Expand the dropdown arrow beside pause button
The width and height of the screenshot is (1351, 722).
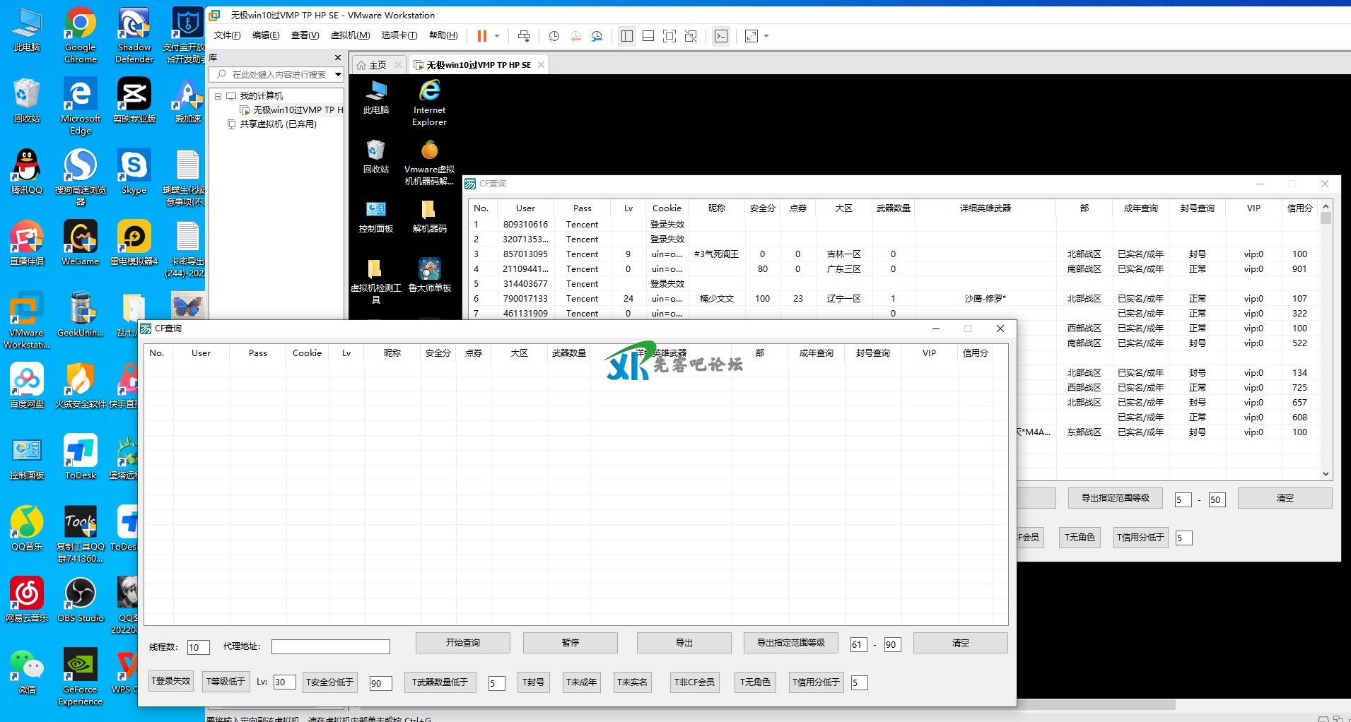coord(497,36)
